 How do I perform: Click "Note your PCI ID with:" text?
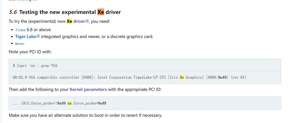tap(30, 52)
